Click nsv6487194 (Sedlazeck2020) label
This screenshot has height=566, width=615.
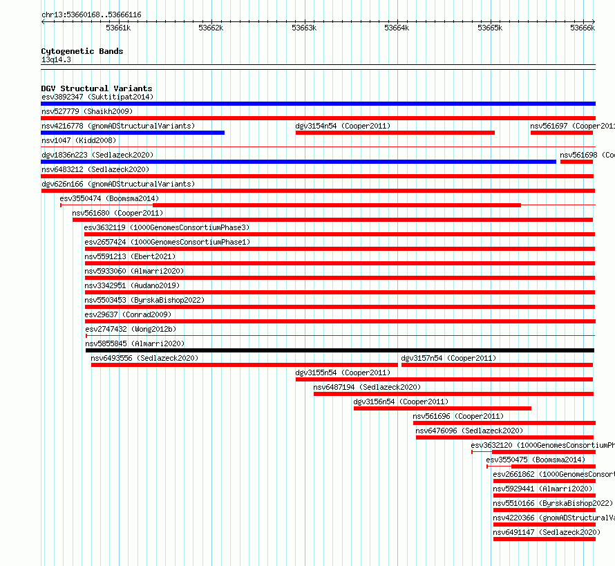(367, 387)
